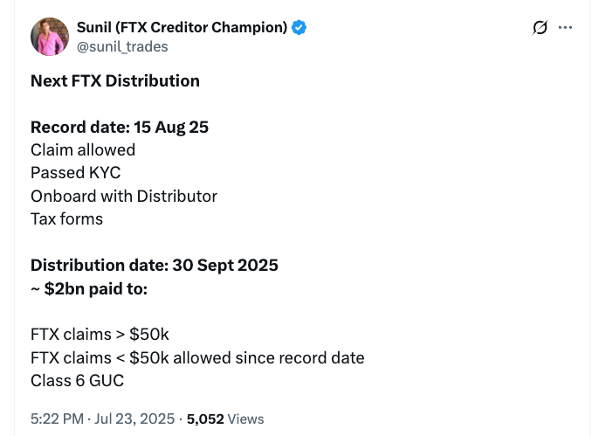Click the 5:22 PM timestamp
The image size is (606, 436).
point(58,419)
